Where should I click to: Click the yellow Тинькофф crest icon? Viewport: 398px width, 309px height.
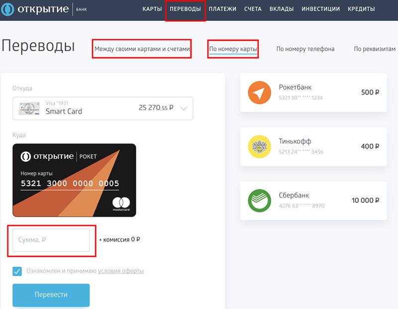click(259, 147)
